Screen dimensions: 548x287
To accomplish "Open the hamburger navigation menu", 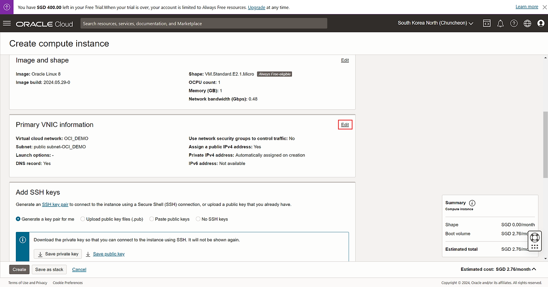I will pos(7,23).
